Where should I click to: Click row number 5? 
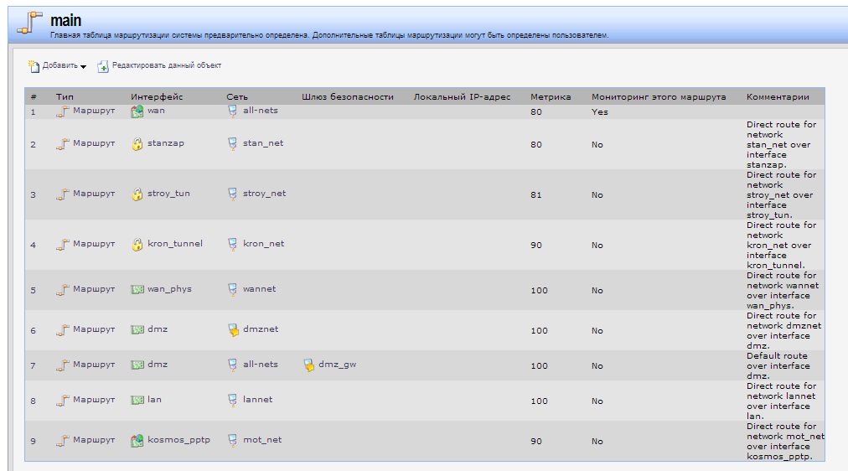click(x=33, y=291)
